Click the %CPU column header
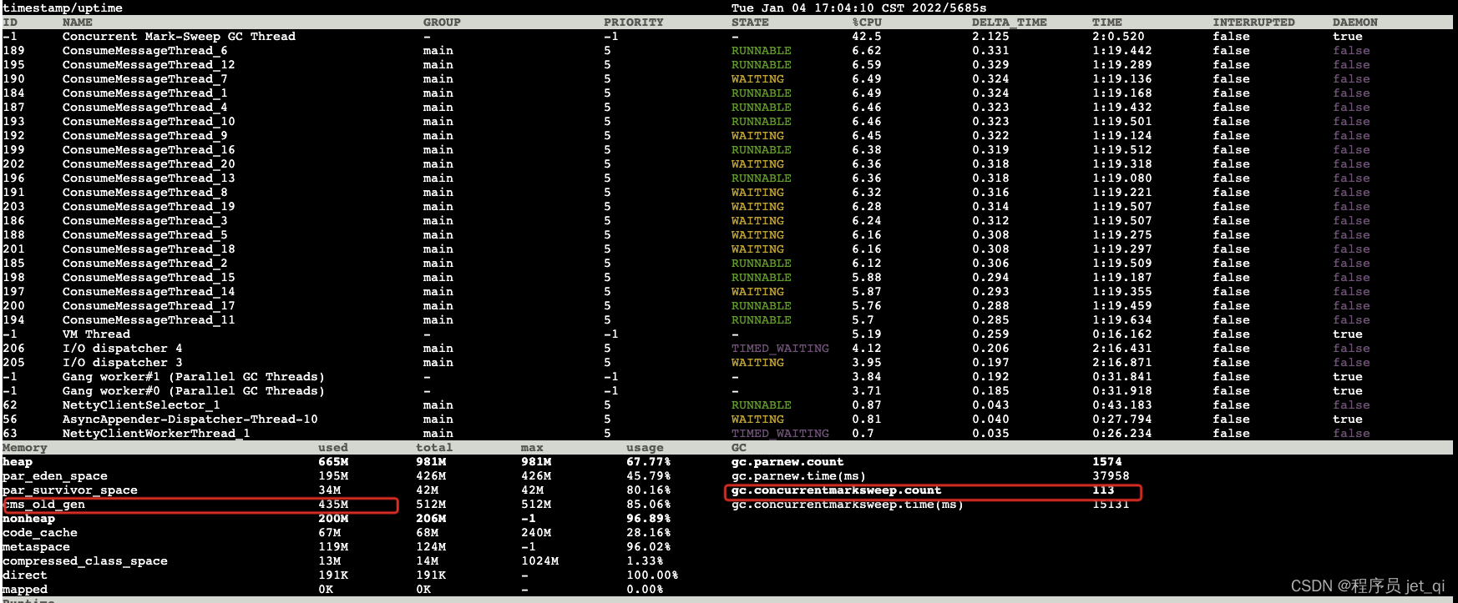Viewport: 1458px width, 603px height. point(867,23)
